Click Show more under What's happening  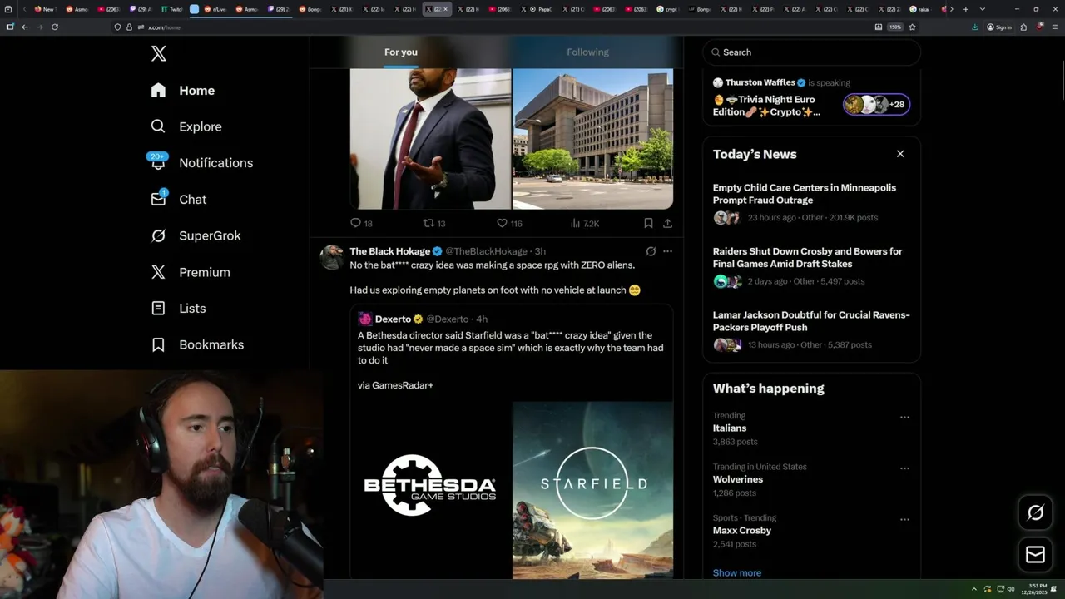pos(737,572)
